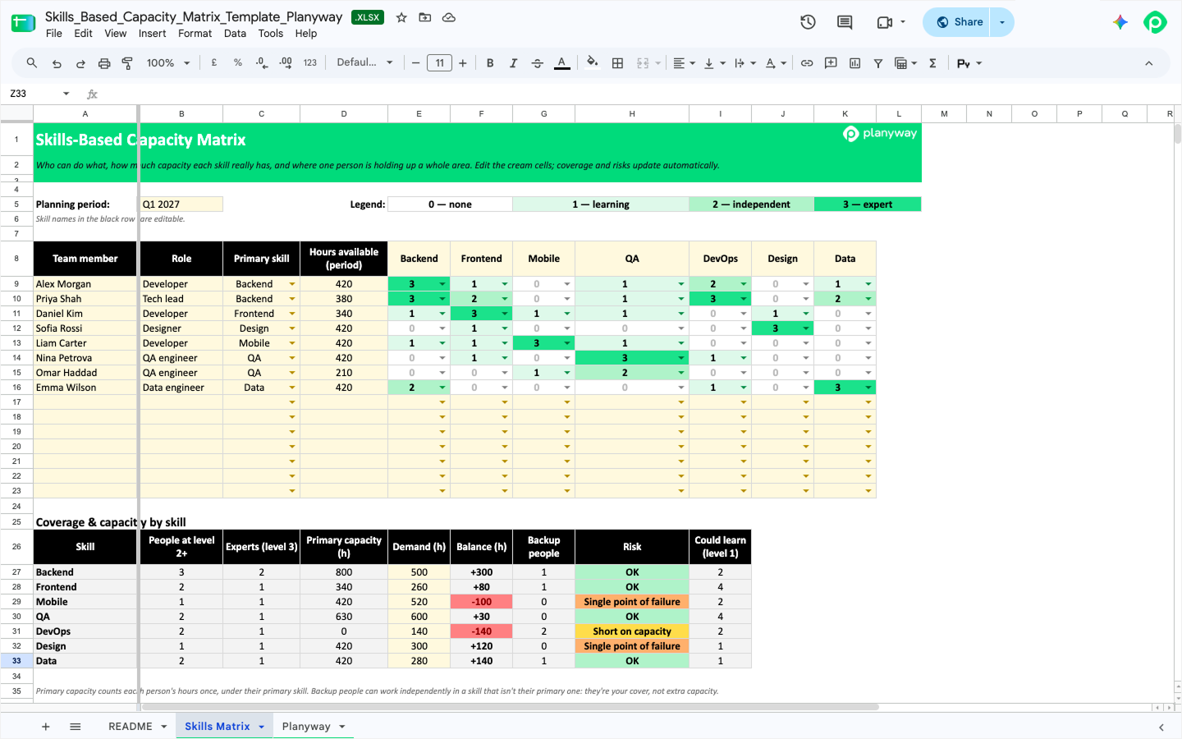Switch to the Planyway sheet tab
The image size is (1182, 739).
click(x=306, y=727)
